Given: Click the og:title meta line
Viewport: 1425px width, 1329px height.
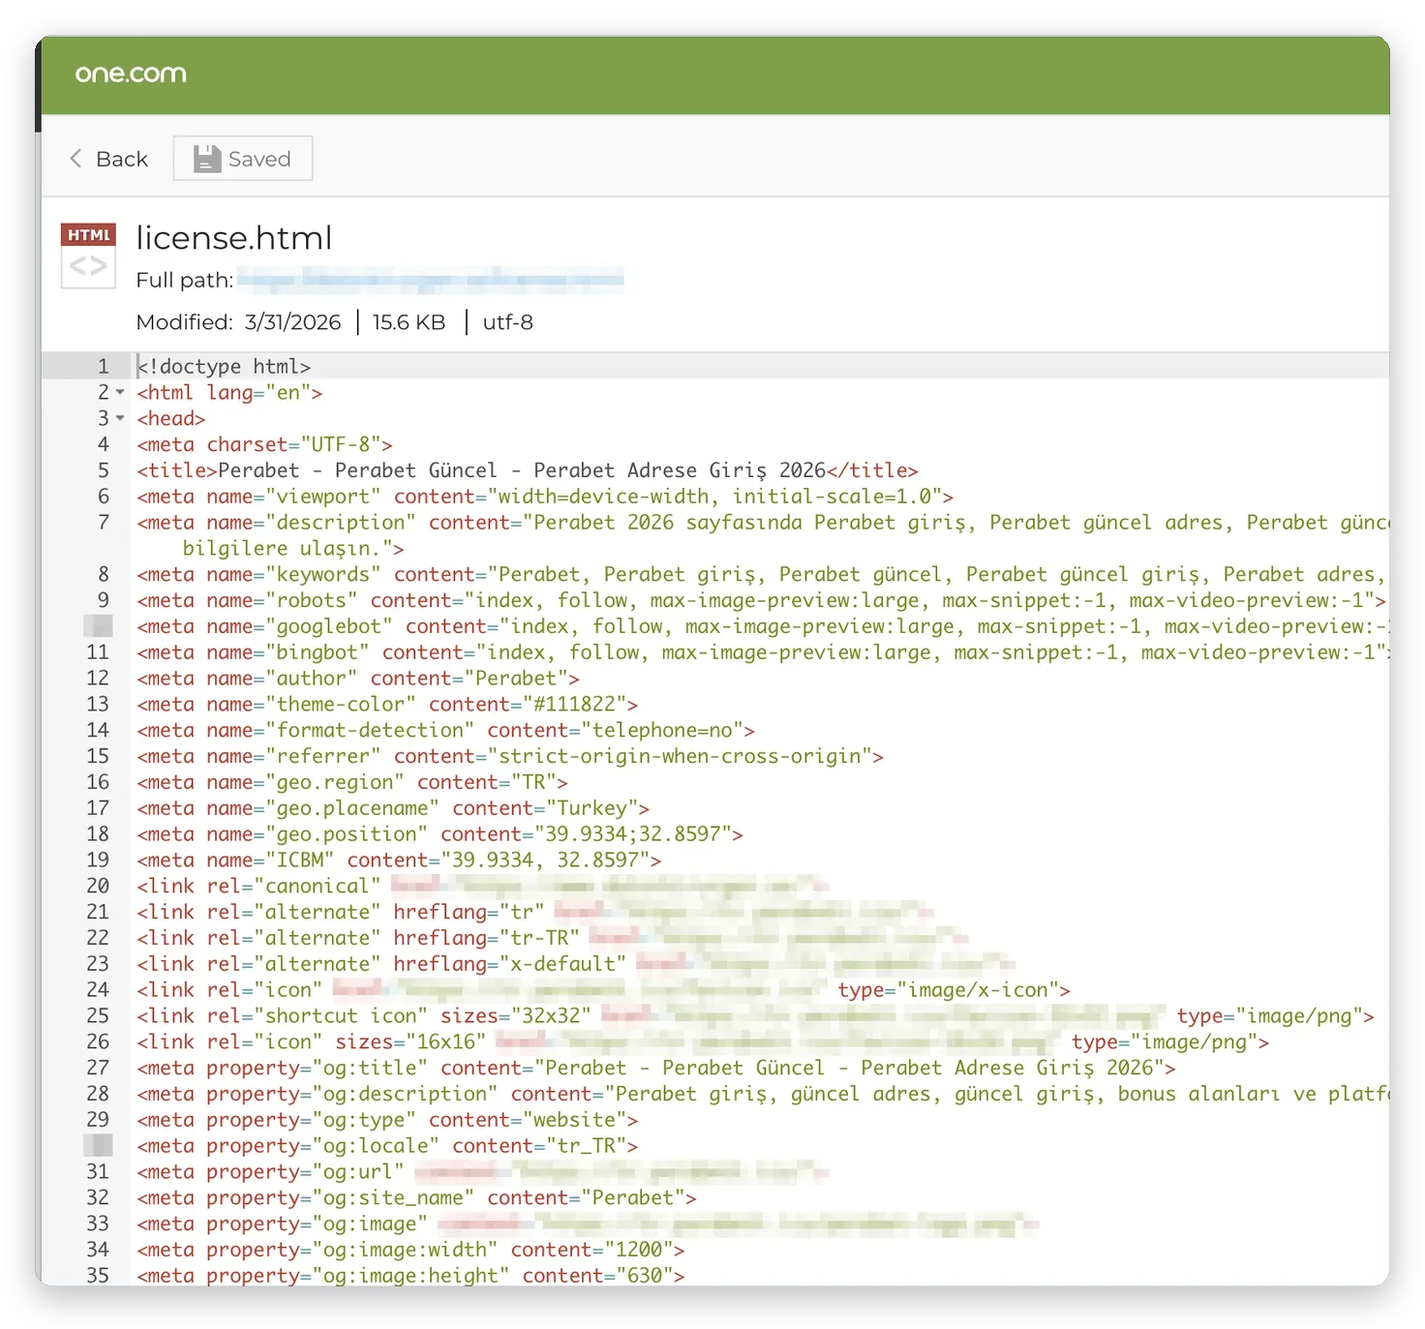Looking at the screenshot, I should [x=656, y=1068].
